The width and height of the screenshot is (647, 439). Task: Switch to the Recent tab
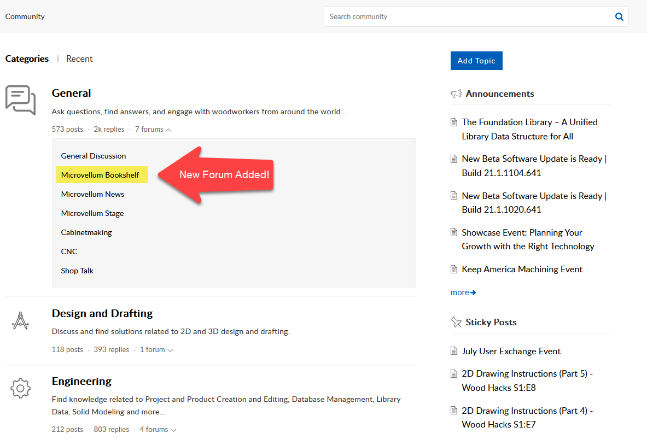pos(79,58)
